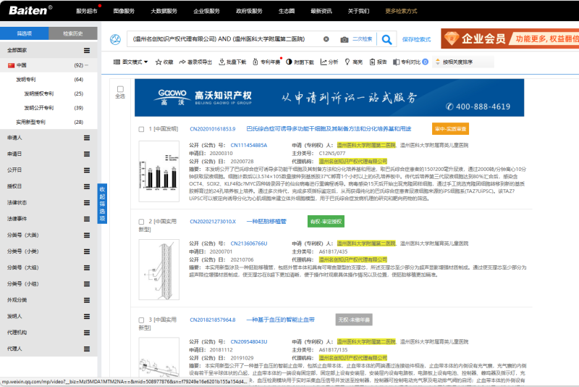Open the 按相关度排序 sort dropdown
Image resolution: width=579 pixels, height=387 pixels.
[464, 62]
